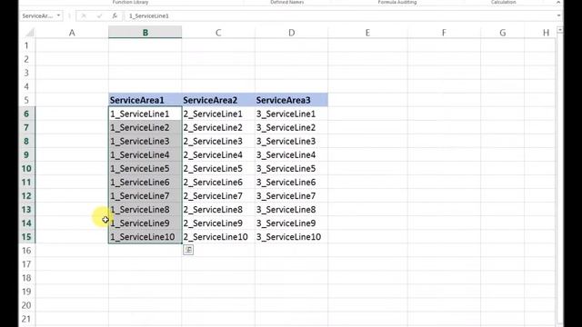Click cell containing 1_ServiceLine7
This screenshot has width=582, height=327.
click(145, 196)
